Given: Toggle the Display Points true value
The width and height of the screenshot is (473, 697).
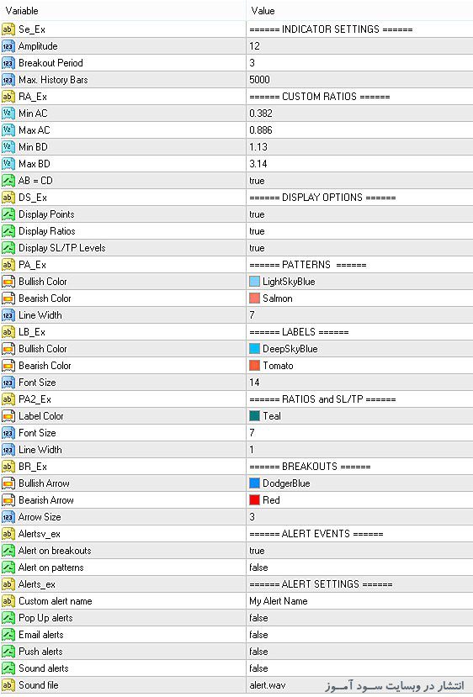Looking at the screenshot, I should click(359, 214).
